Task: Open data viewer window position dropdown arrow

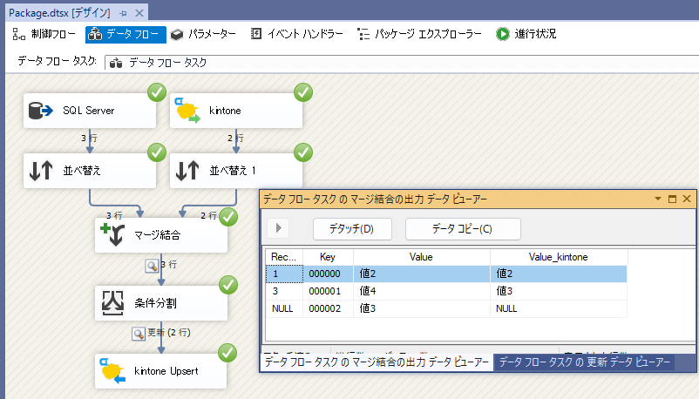Action: (658, 199)
